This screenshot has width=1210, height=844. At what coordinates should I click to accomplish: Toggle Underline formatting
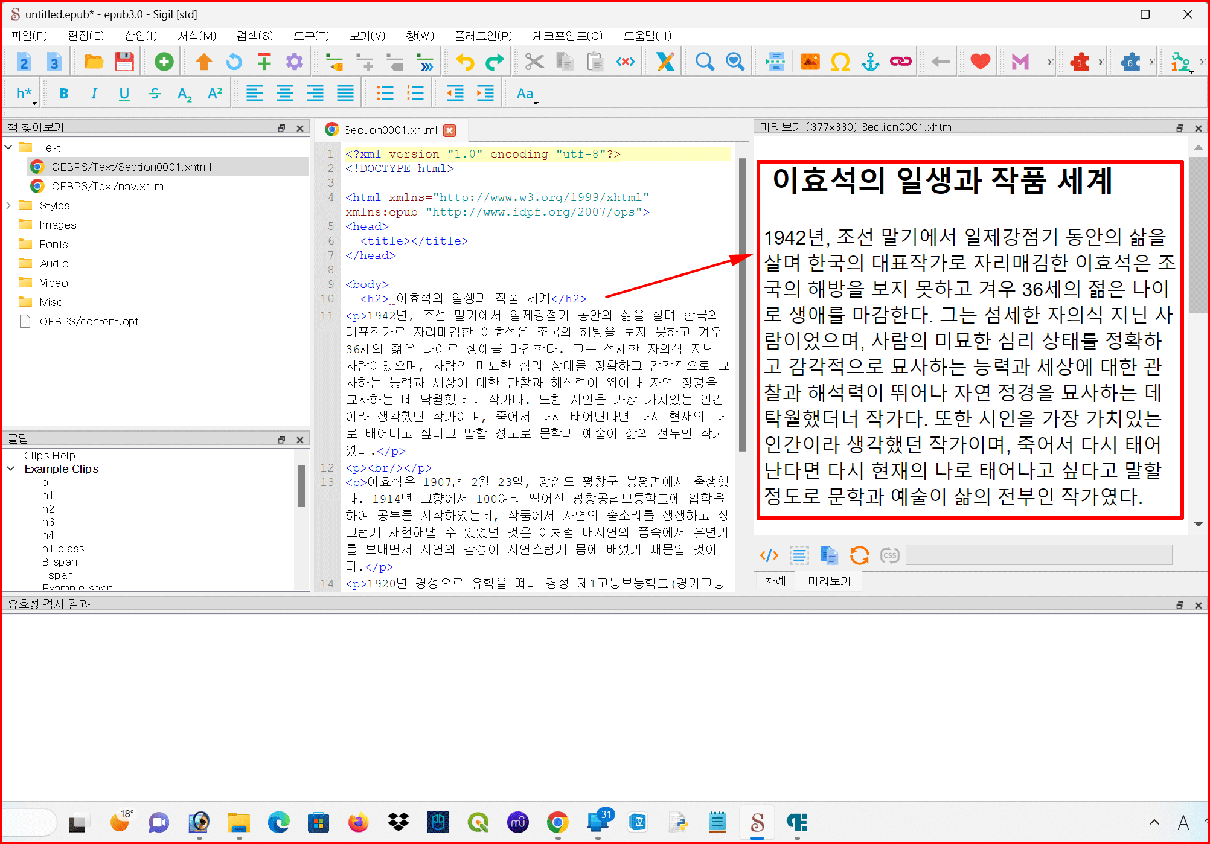pyautogui.click(x=124, y=94)
